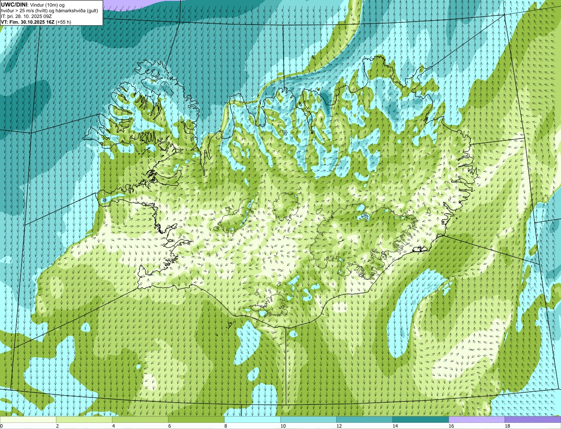
Task: Select the 16–18 m/s lavender legend swatch
Action: pyautogui.click(x=477, y=420)
